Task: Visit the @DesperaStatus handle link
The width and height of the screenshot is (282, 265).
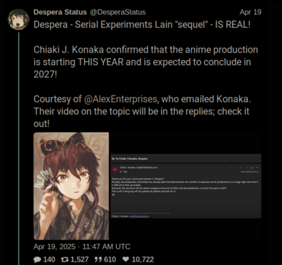Action: click(117, 12)
